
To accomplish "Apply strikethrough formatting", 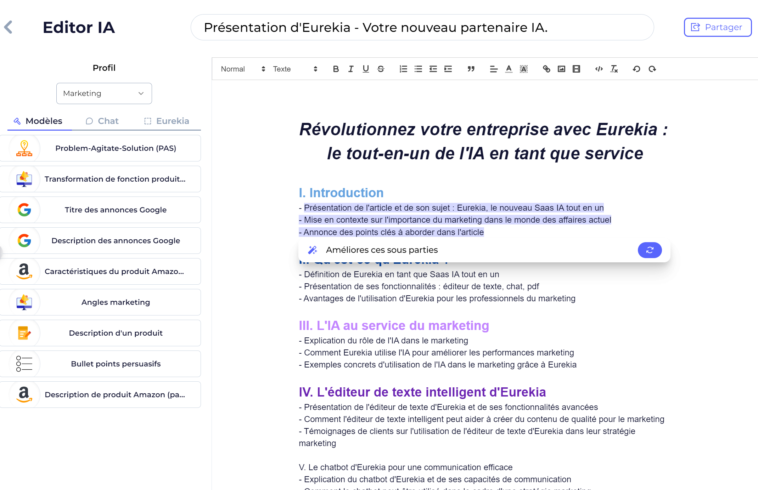I will tap(381, 69).
